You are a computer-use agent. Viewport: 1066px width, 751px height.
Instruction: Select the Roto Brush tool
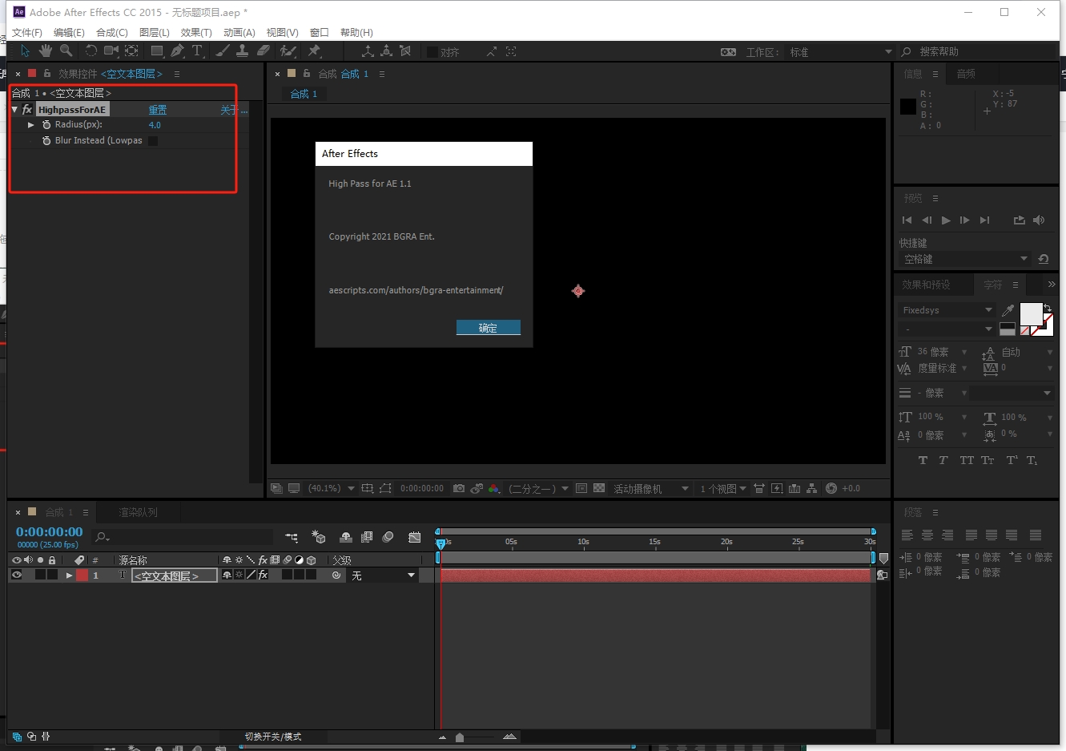288,51
